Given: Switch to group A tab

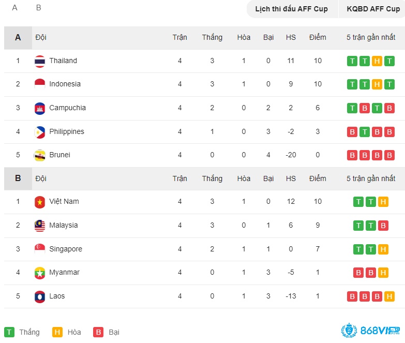Looking at the screenshot, I should (14, 8).
